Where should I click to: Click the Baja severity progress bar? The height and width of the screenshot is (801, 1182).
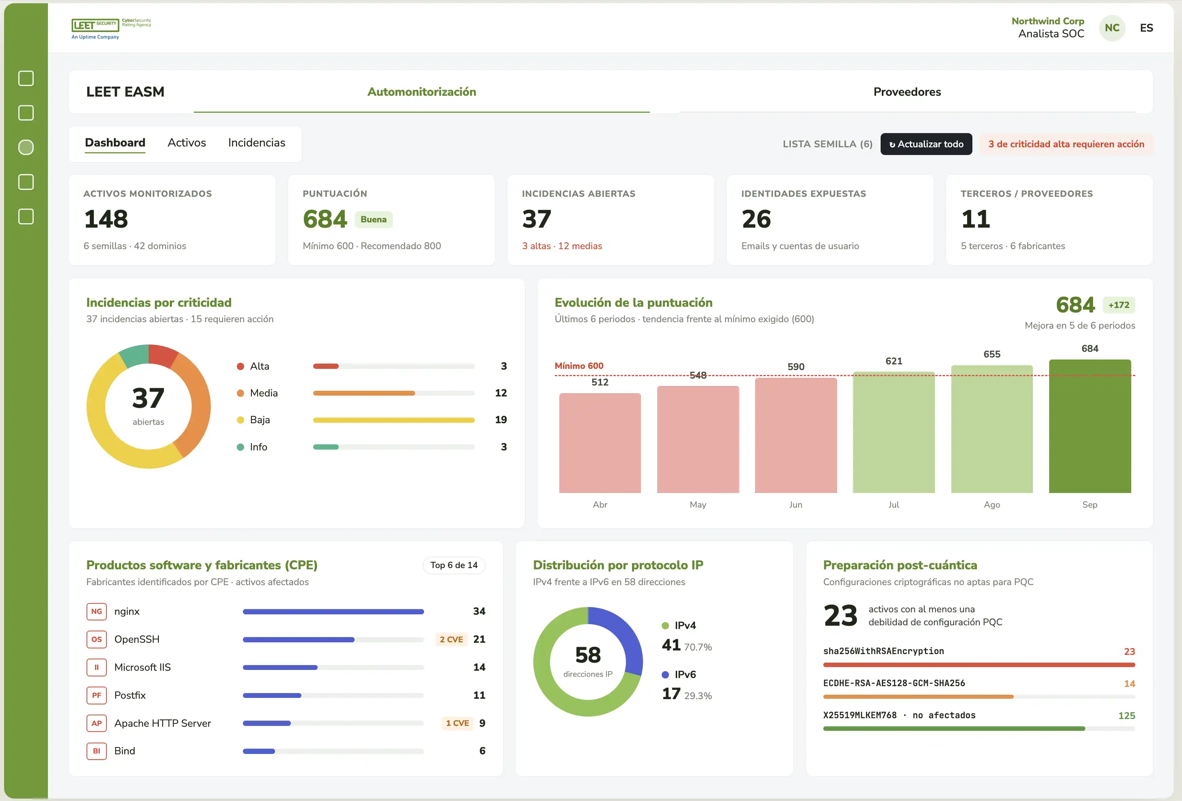tap(394, 420)
